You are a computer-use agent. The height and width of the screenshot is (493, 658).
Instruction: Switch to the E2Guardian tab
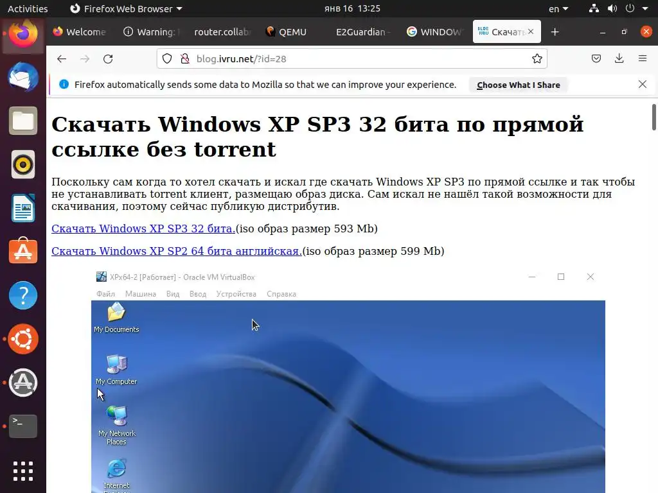pos(363,32)
